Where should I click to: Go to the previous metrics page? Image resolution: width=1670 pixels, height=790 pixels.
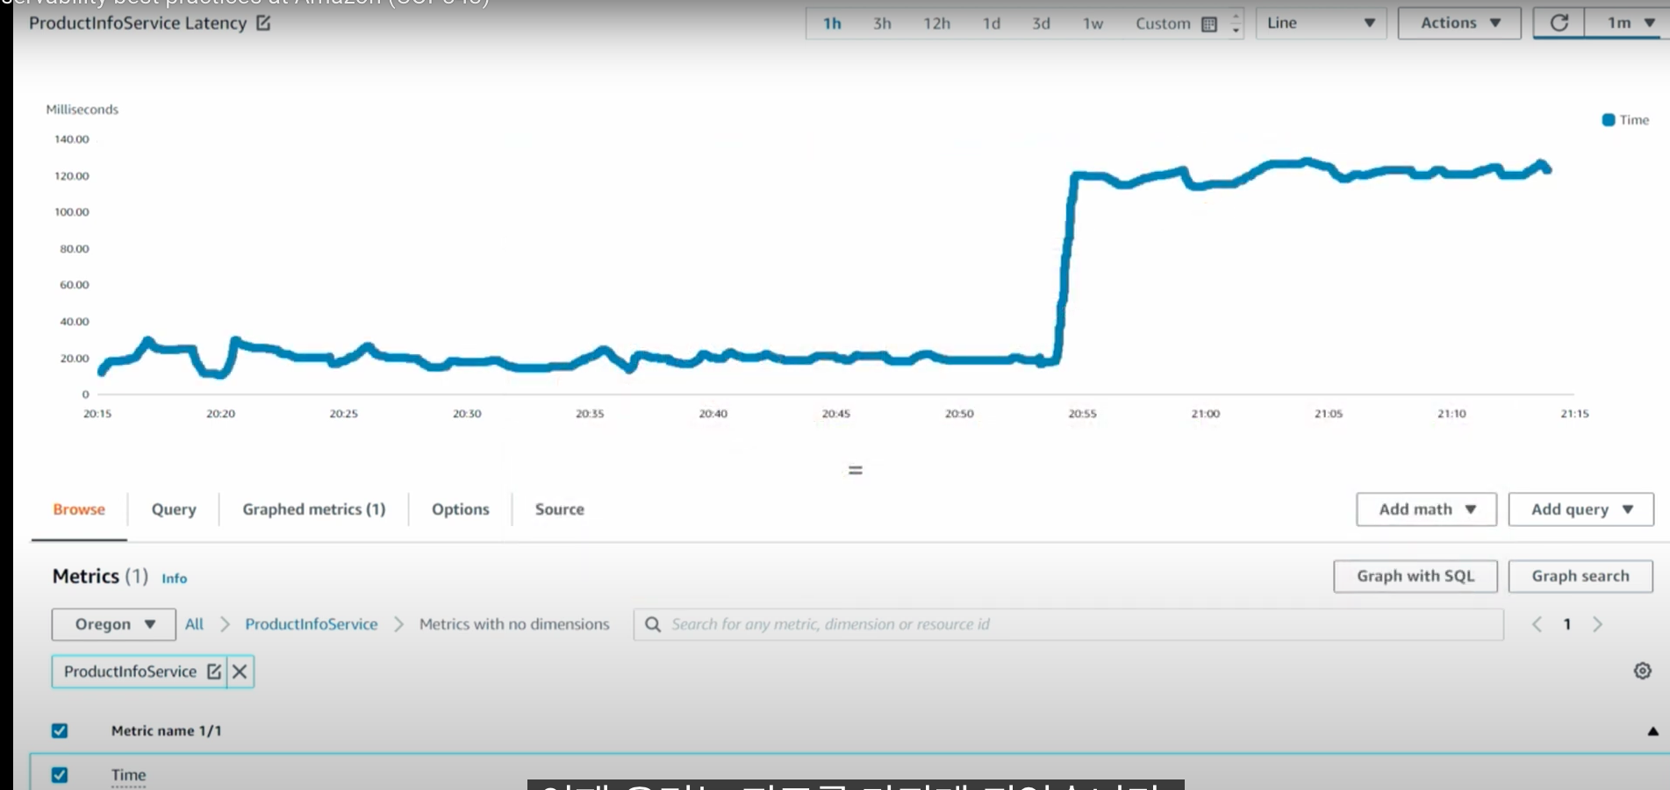click(x=1537, y=624)
